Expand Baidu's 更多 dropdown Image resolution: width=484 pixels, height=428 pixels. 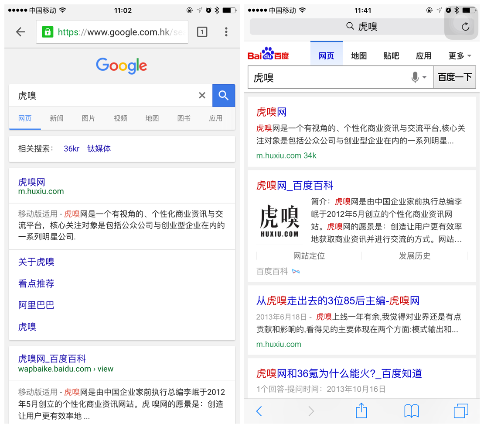pos(460,55)
